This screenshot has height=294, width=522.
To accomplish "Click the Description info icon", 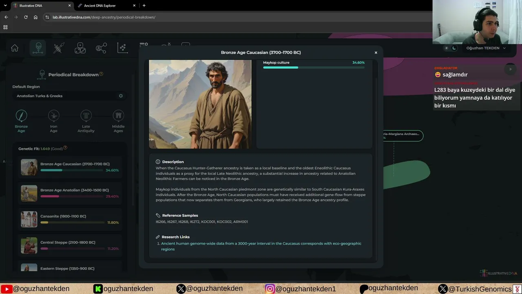I will point(158,162).
